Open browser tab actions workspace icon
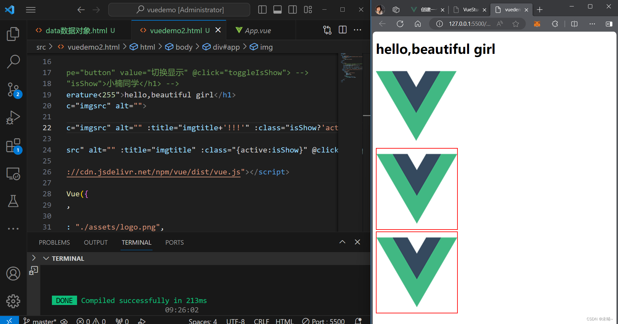This screenshot has height=324, width=618. point(396,10)
